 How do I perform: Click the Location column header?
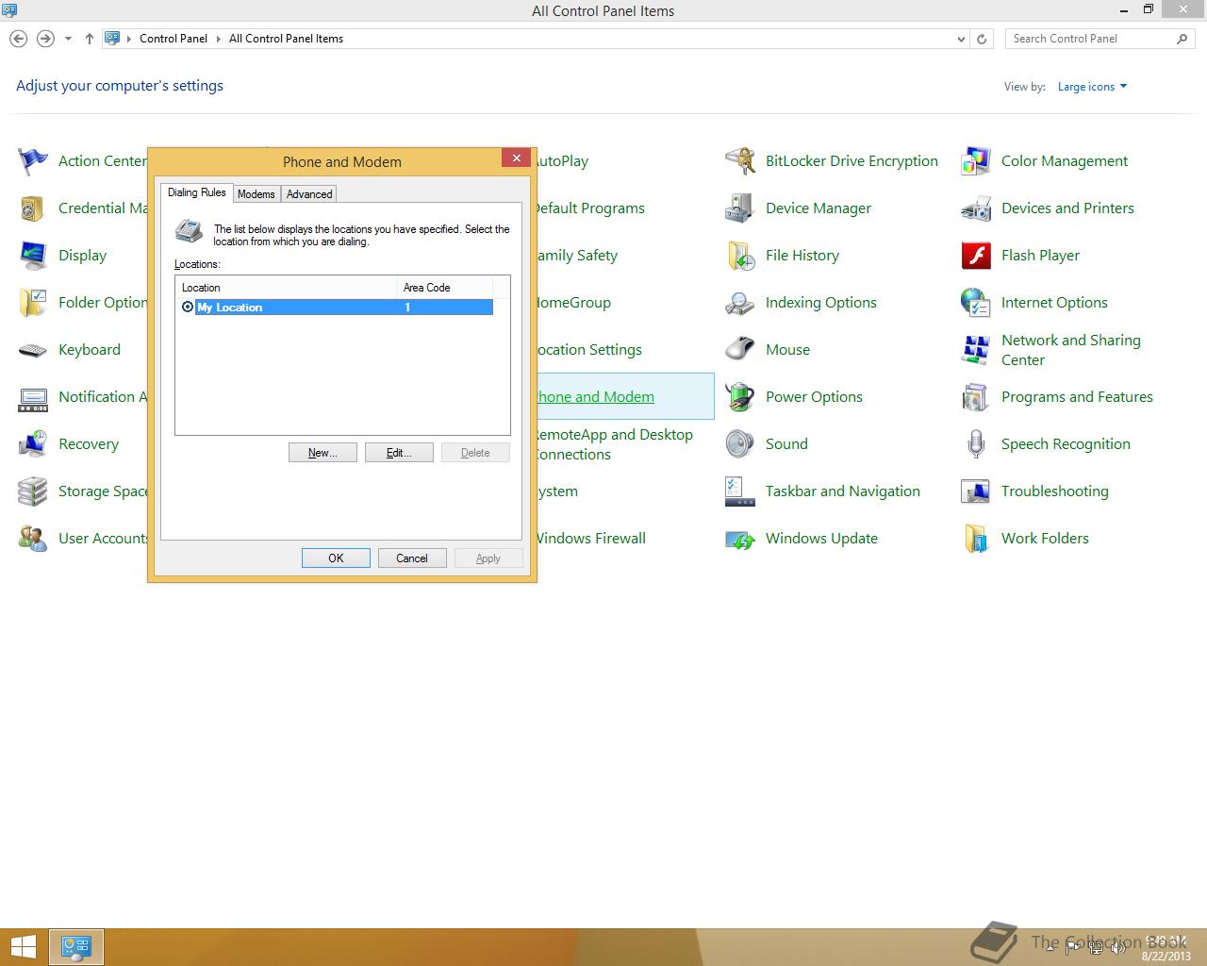click(288, 288)
